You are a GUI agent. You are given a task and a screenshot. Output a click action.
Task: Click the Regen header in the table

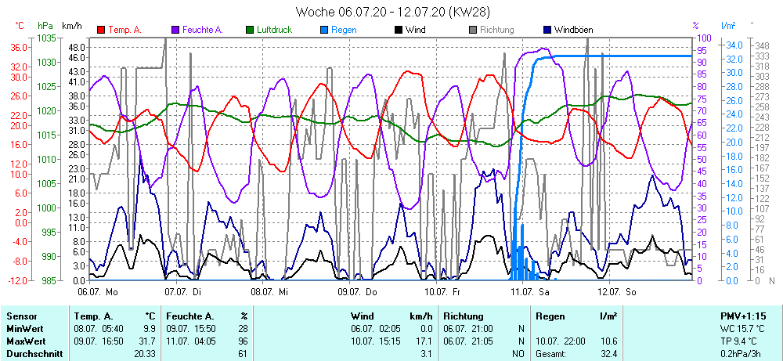(550, 316)
